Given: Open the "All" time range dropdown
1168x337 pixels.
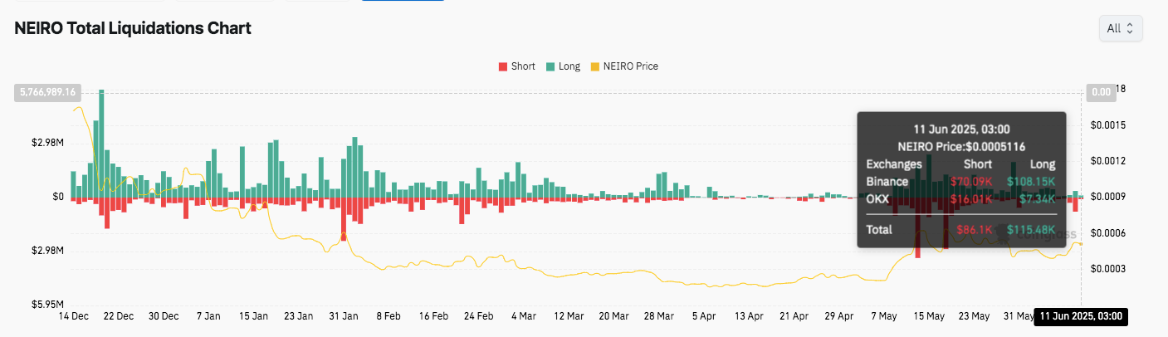Looking at the screenshot, I should pos(1120,28).
